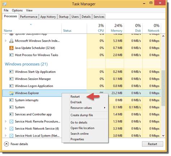Click the vertical scrollbar thumb
This screenshot has width=171, height=156.
pyautogui.click(x=163, y=88)
